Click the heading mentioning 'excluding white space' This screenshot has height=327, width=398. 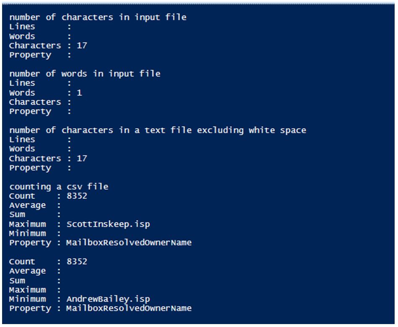(x=158, y=130)
